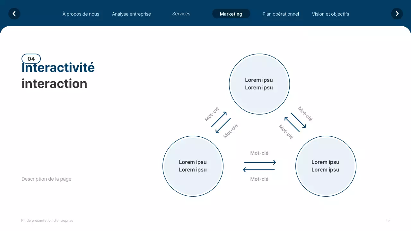Select the bottom-right Lorem ipsu circle
Viewport: 411px width, 231px height.
tap(326, 166)
